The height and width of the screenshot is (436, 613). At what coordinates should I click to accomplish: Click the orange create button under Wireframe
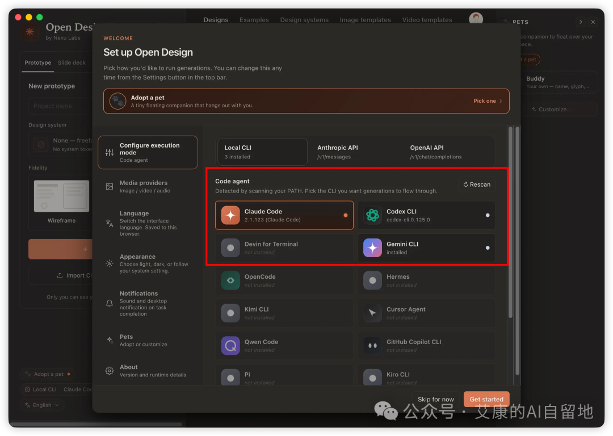[x=61, y=249]
